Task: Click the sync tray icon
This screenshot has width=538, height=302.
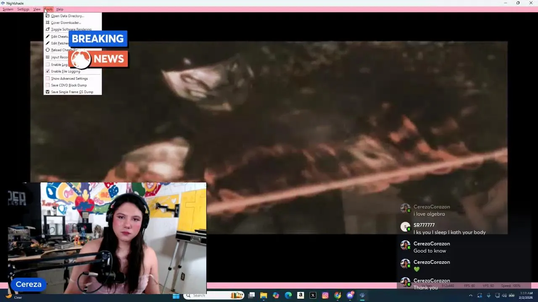Action: pyautogui.click(x=480, y=295)
